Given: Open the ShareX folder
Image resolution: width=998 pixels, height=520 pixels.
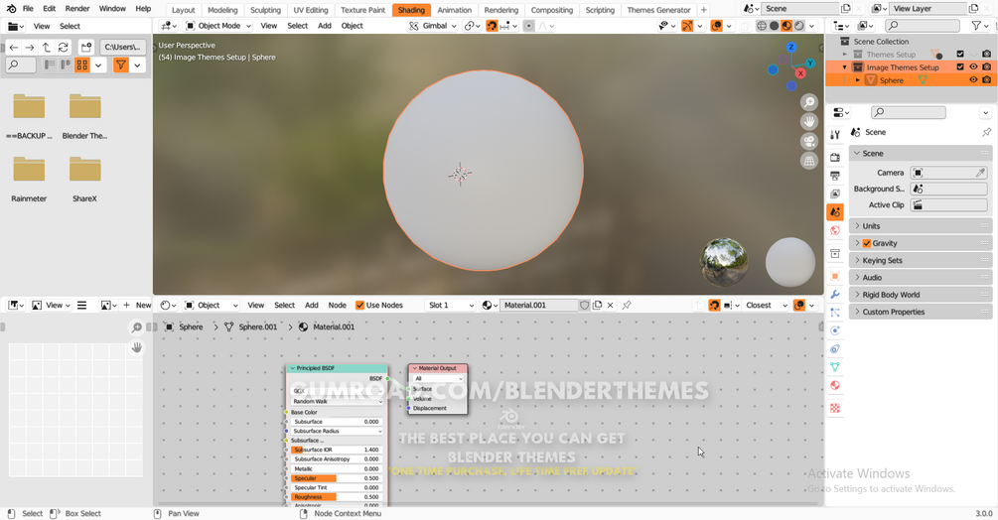Looking at the screenshot, I should (x=84, y=179).
